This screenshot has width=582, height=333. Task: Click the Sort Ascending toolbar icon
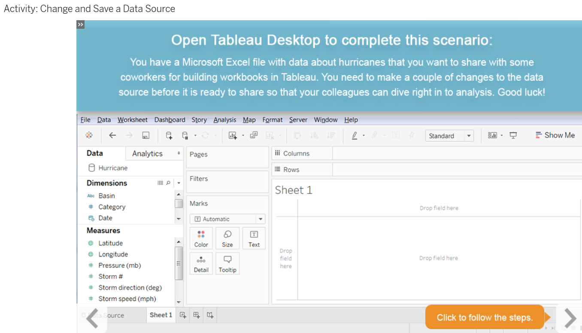tap(314, 135)
